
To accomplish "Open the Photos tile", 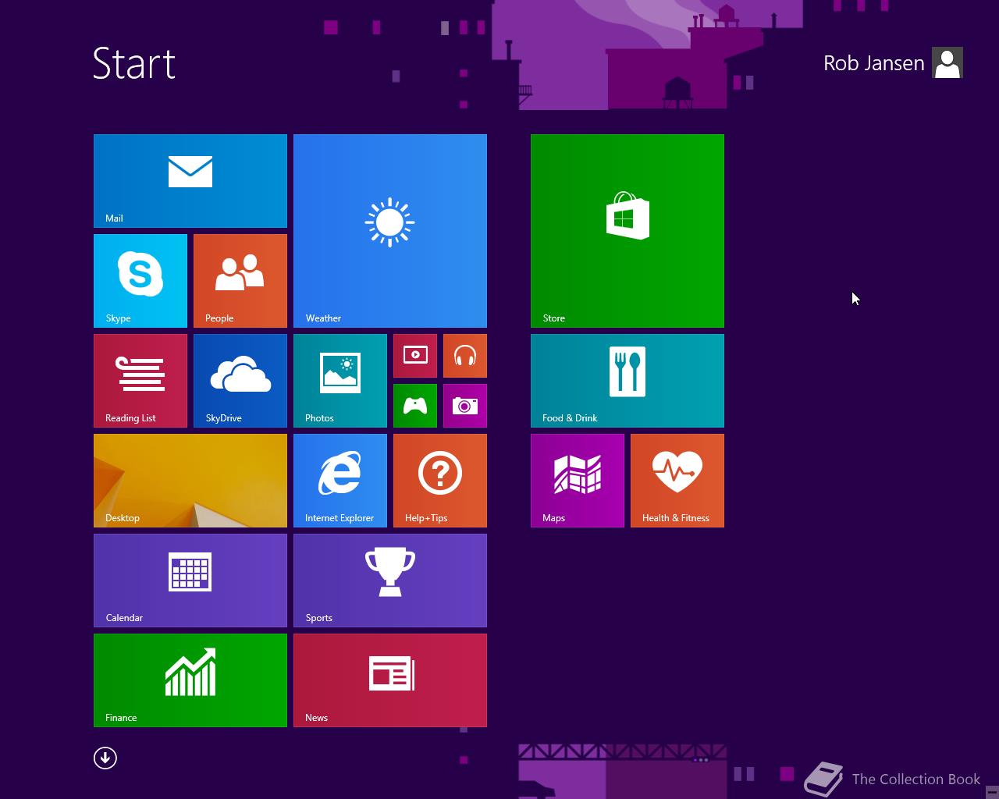I will point(340,381).
